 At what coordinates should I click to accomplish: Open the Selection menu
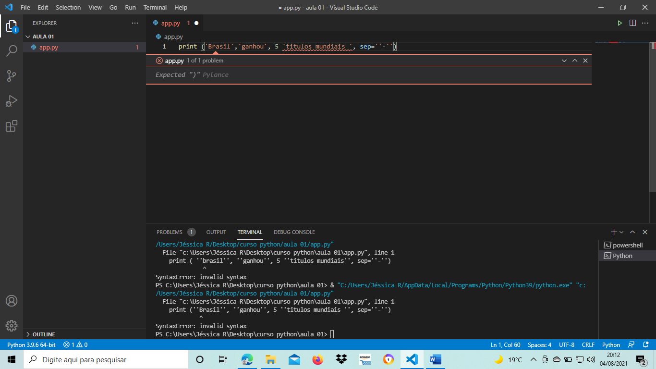pyautogui.click(x=68, y=8)
